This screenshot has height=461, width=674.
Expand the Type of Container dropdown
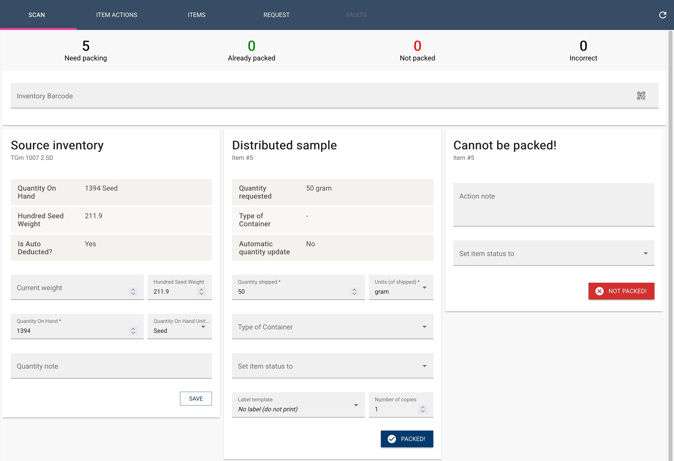tap(332, 327)
